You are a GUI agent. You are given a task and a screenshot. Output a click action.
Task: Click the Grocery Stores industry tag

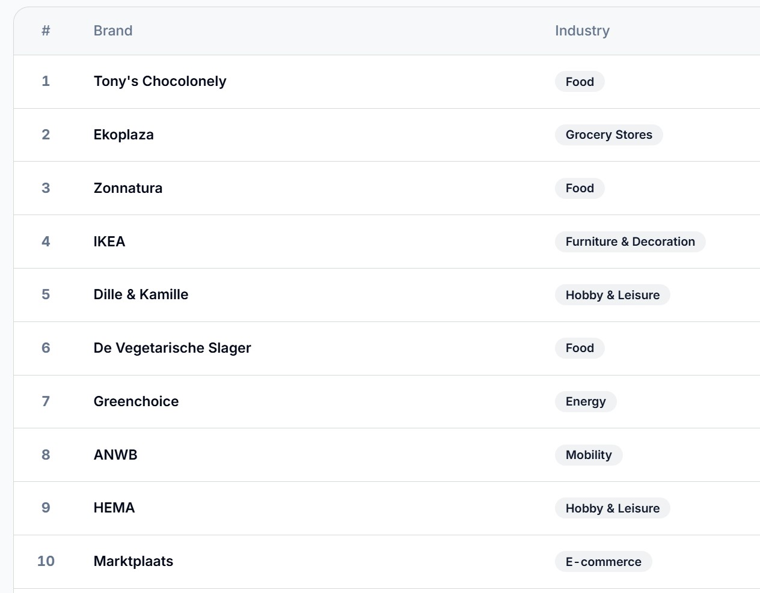608,135
